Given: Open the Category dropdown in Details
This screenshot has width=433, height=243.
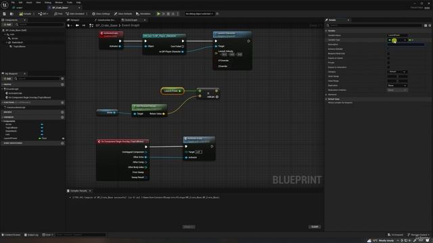Looking at the screenshot, I should coord(397,72).
